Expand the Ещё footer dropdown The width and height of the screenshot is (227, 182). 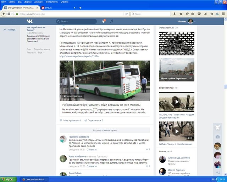(x=41, y=53)
